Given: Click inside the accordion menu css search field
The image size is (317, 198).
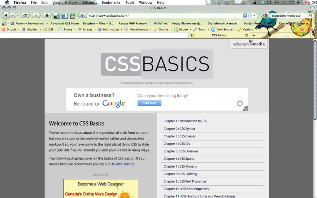Looking at the screenshot, I should click(x=286, y=15).
